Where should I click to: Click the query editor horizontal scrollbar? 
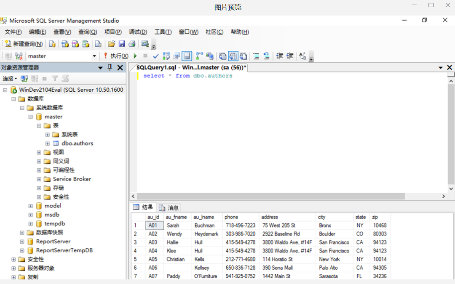point(271,196)
